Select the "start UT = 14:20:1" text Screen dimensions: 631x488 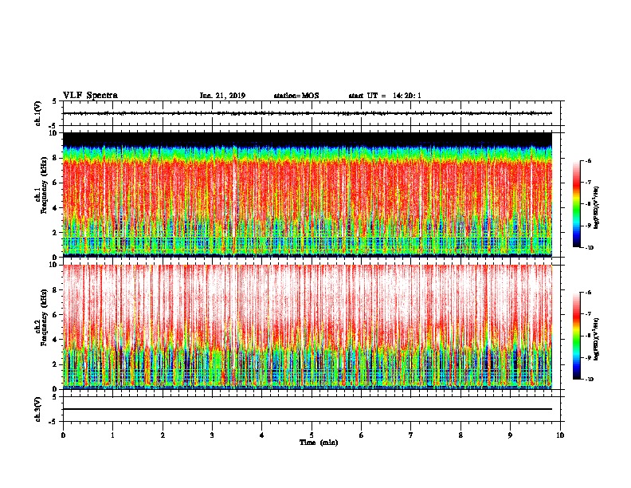point(385,96)
